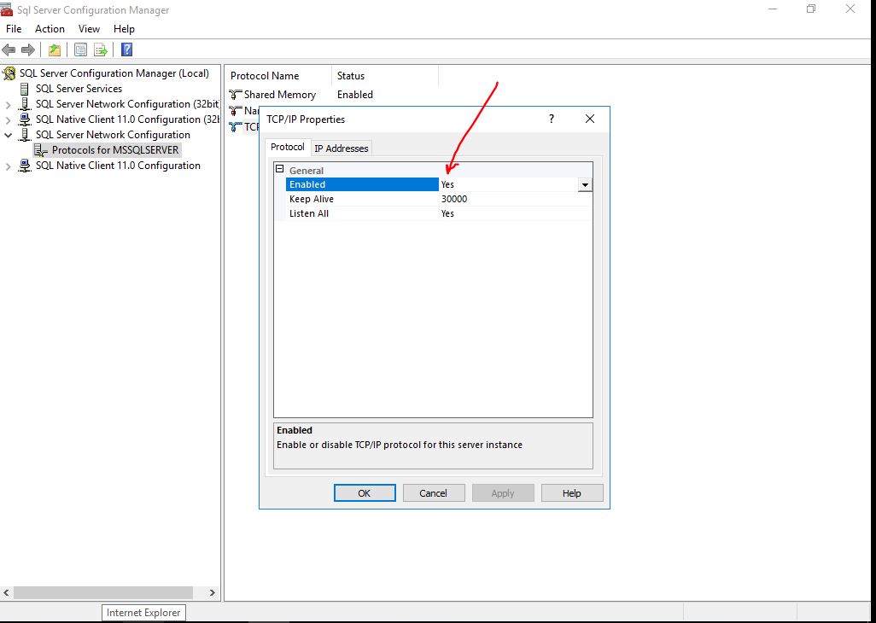Select Protocols for MSSQLSERVER tree item
Viewport: 876px width, 623px height.
tap(115, 150)
